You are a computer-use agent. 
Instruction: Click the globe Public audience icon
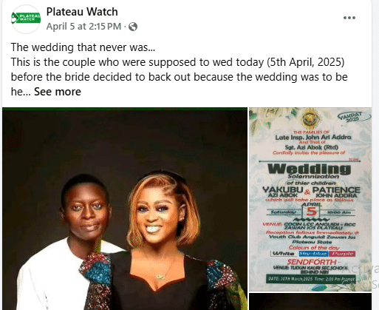133,27
